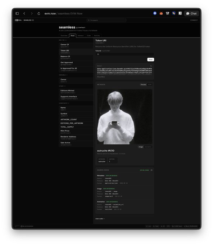Reload the page with the refresh icon
213x245 pixels.
point(39,14)
